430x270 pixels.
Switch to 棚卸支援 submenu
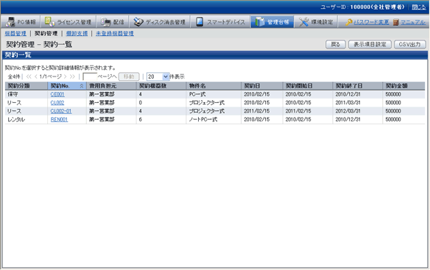(x=77, y=33)
